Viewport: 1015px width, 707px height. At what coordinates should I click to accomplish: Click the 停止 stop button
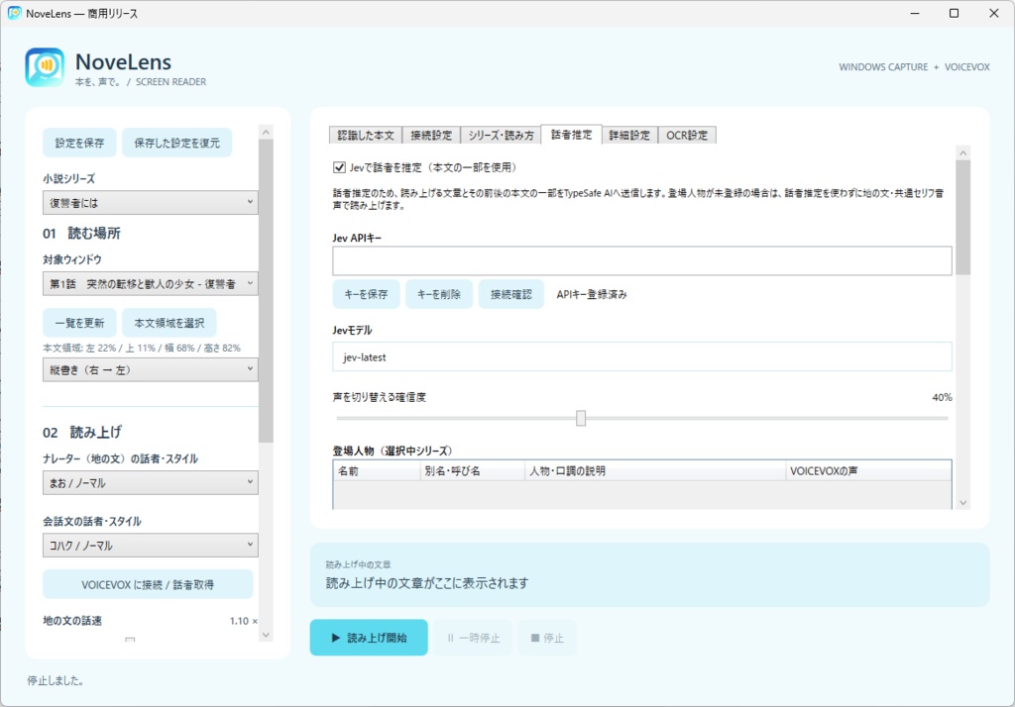(547, 638)
